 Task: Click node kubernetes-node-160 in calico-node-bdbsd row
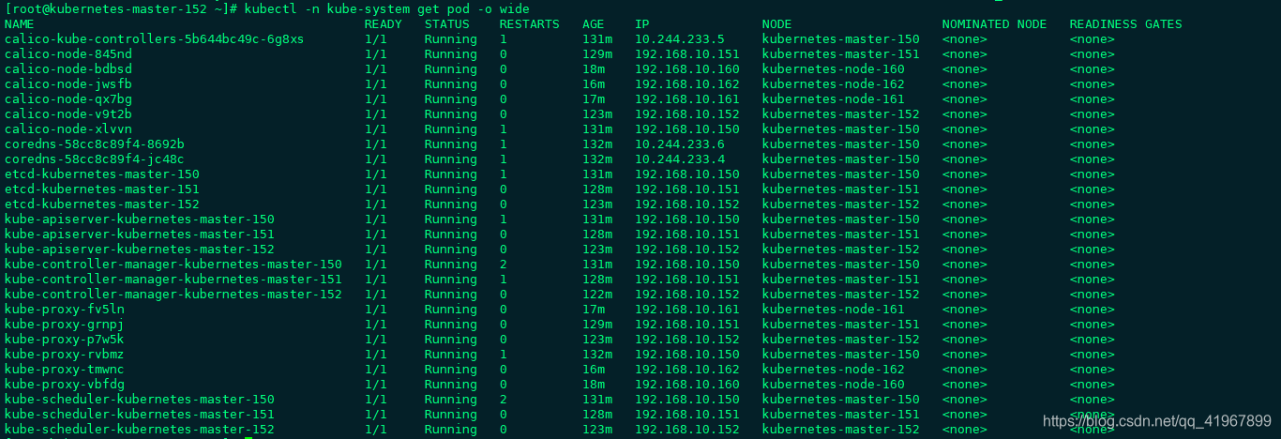click(x=834, y=68)
